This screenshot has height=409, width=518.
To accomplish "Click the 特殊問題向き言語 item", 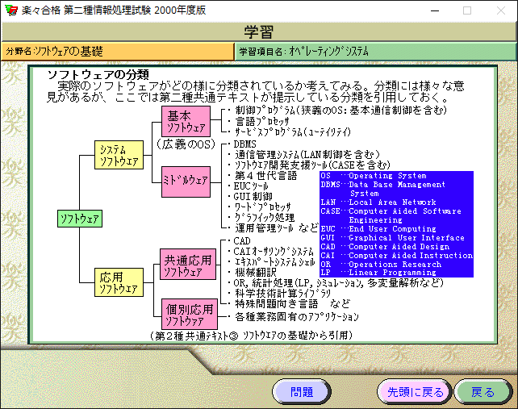I will [x=292, y=303].
